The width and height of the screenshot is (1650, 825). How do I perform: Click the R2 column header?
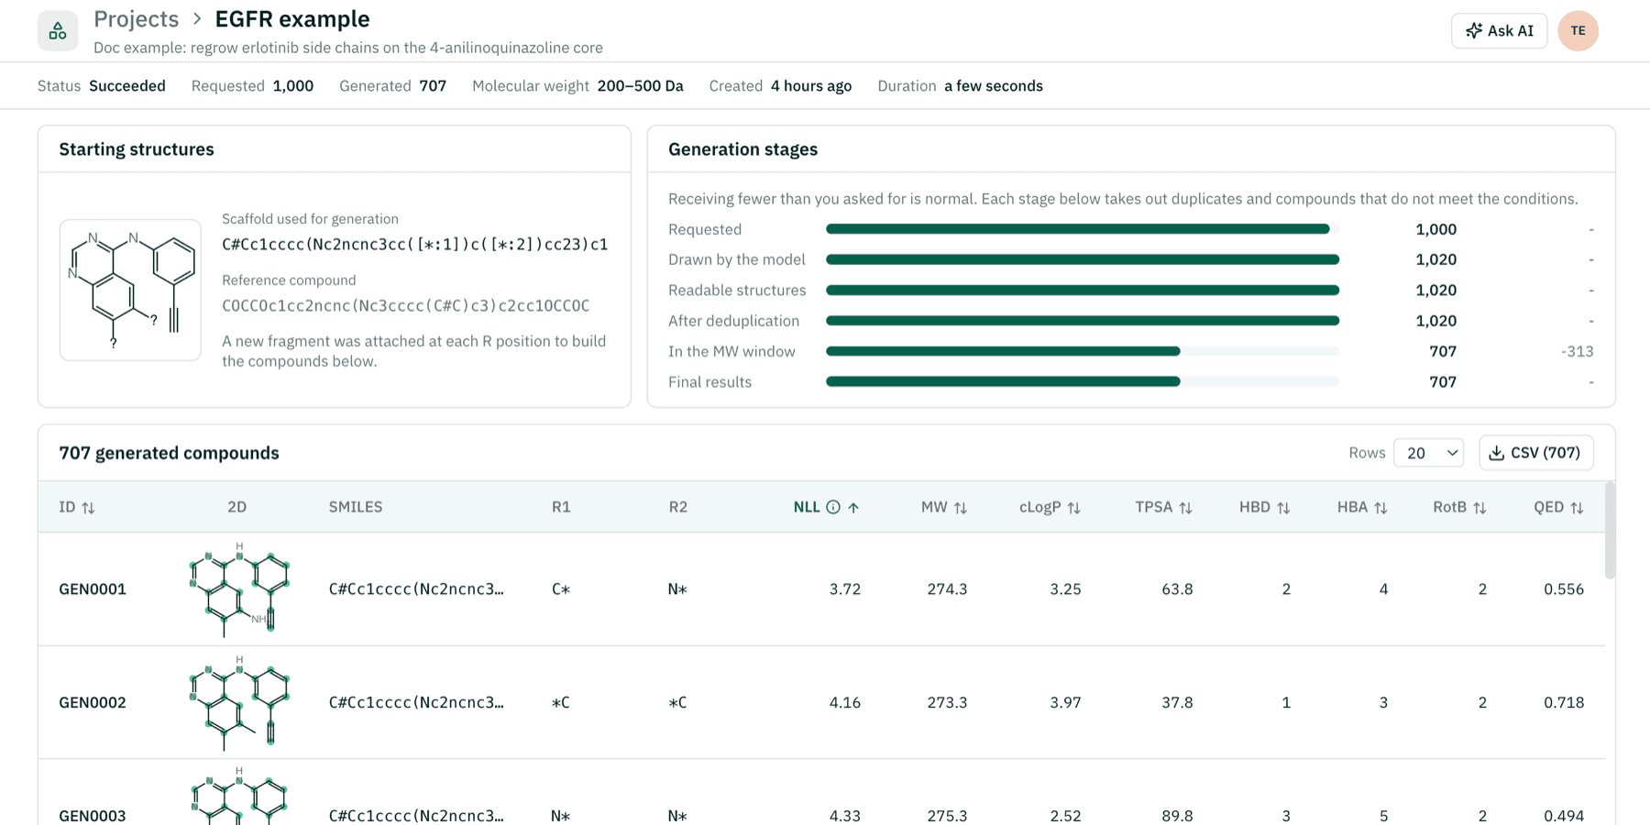(x=677, y=507)
